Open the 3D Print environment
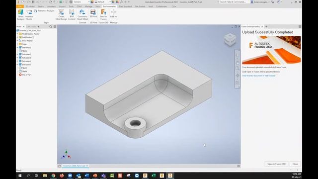This screenshot has height=179, width=318. click(93, 13)
